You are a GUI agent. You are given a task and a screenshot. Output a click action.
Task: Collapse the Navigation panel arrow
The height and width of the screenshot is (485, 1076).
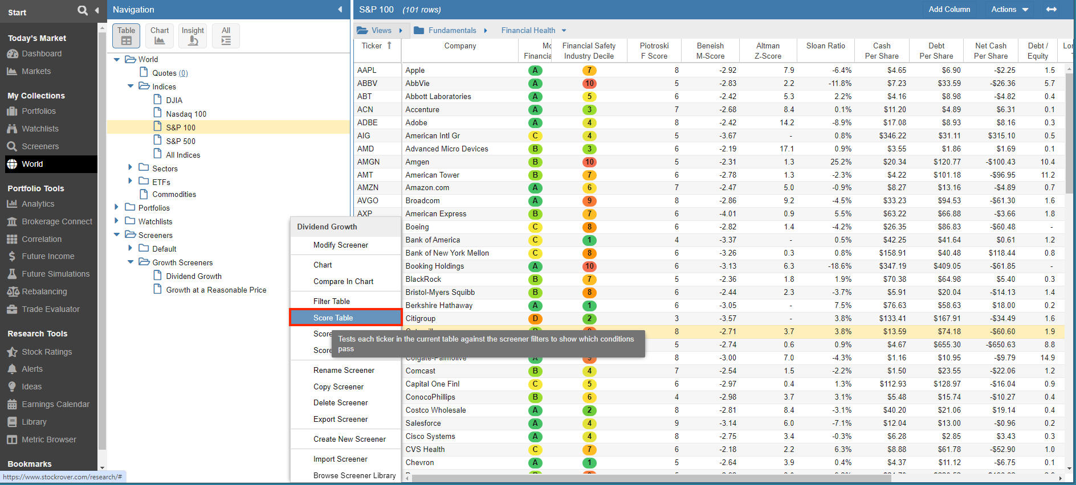tap(340, 10)
